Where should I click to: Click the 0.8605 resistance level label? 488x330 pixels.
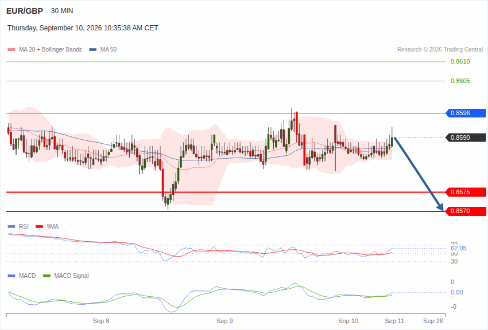coord(460,81)
